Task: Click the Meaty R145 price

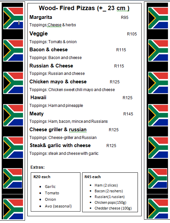Action: [x=128, y=114]
